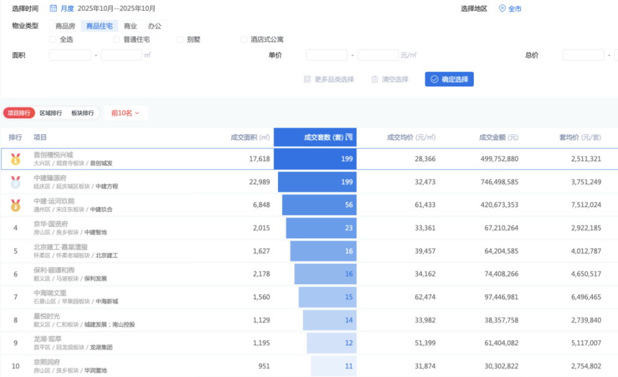Tick the 普通住宅 checkbox
Screen dimensions: 618x377
(117, 40)
